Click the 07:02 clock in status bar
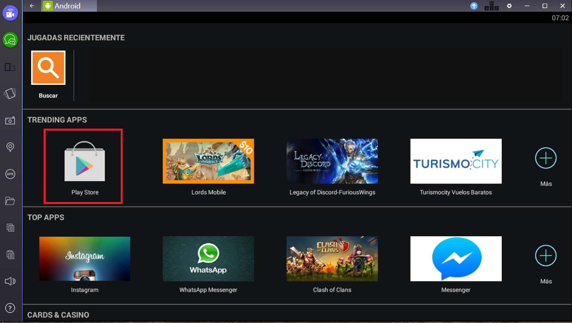Image resolution: width=572 pixels, height=323 pixels. click(x=560, y=18)
